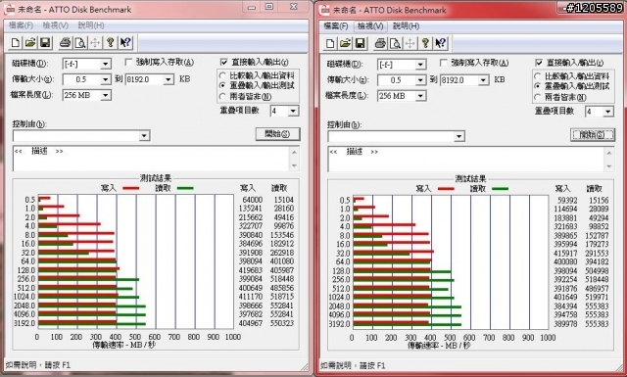
Task: Select 兩者皆非 radio in right window
Action: [x=538, y=97]
